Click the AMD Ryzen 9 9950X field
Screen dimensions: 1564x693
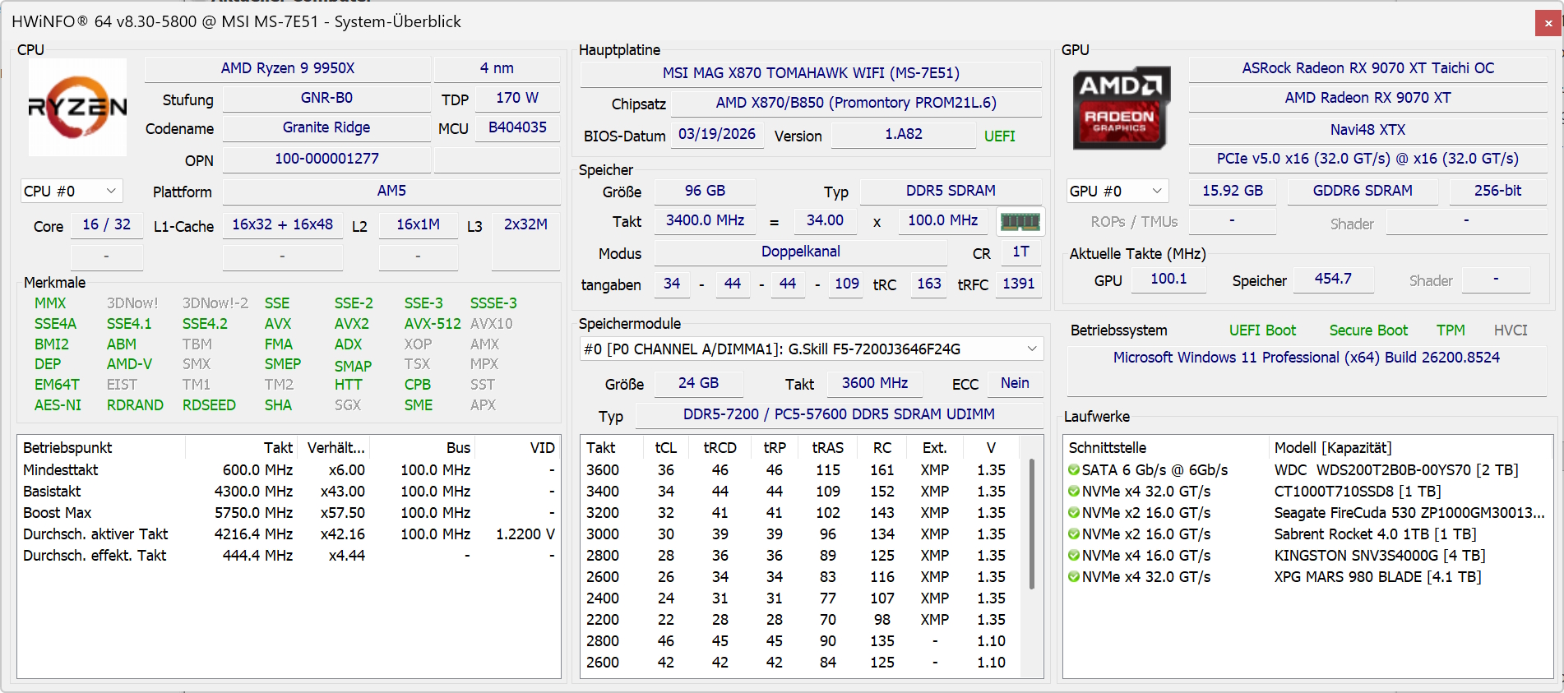click(288, 68)
